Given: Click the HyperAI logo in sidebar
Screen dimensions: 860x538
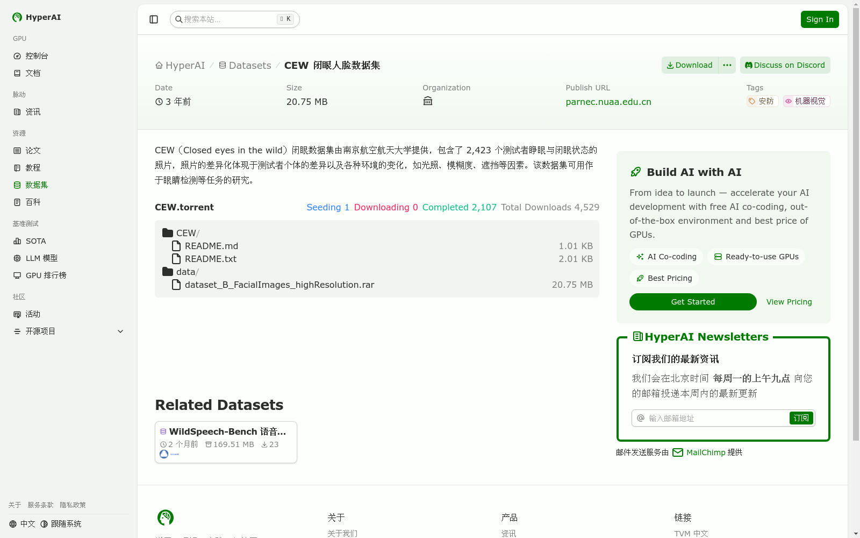Looking at the screenshot, I should [x=37, y=17].
